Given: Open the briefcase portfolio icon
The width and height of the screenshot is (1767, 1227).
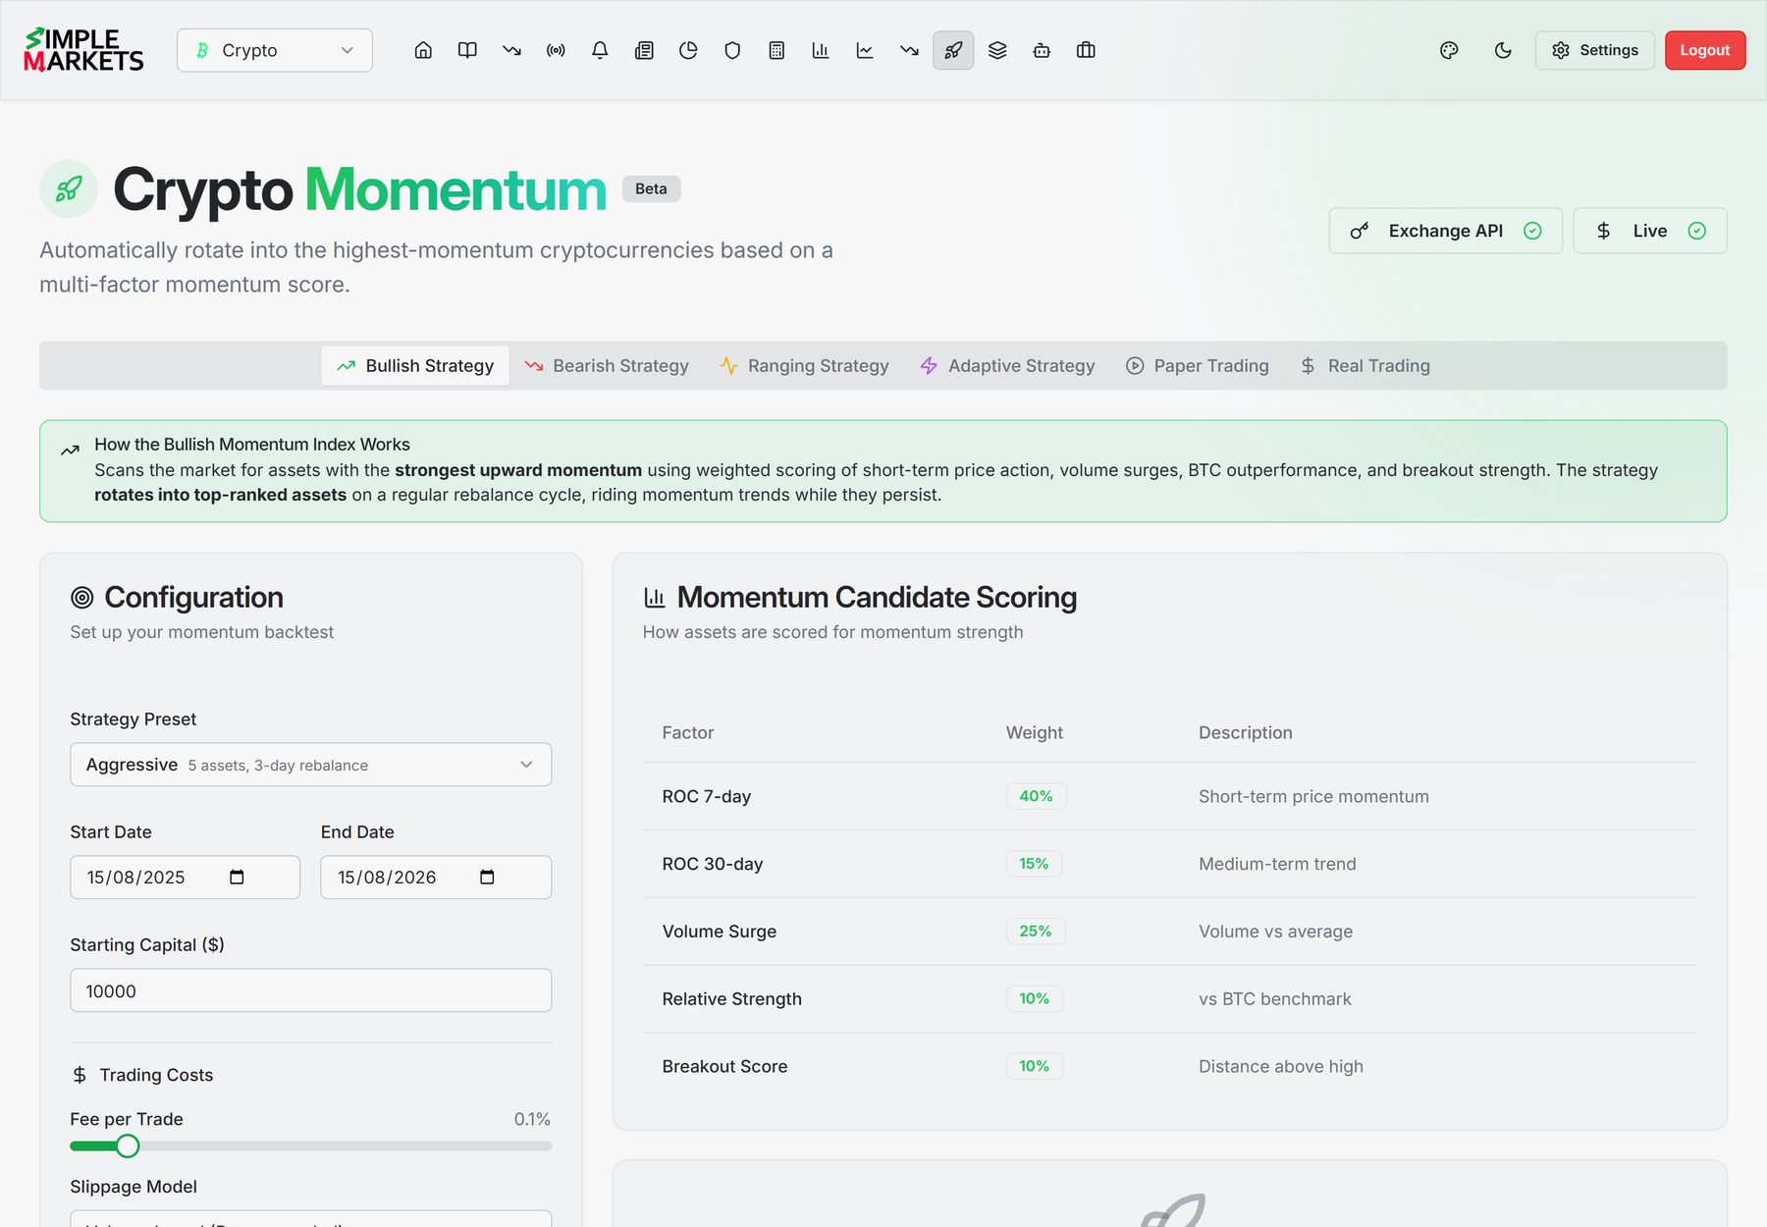Looking at the screenshot, I should (1086, 50).
